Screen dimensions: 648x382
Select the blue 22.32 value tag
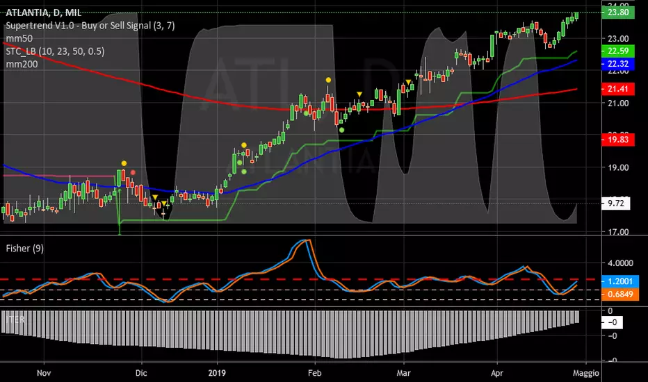(618, 64)
